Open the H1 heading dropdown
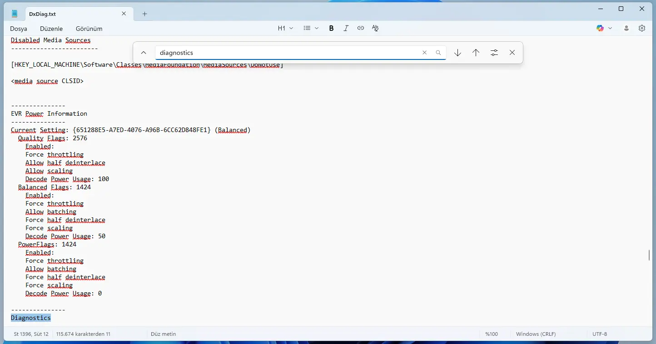Viewport: 656px width, 344px height. [x=286, y=28]
